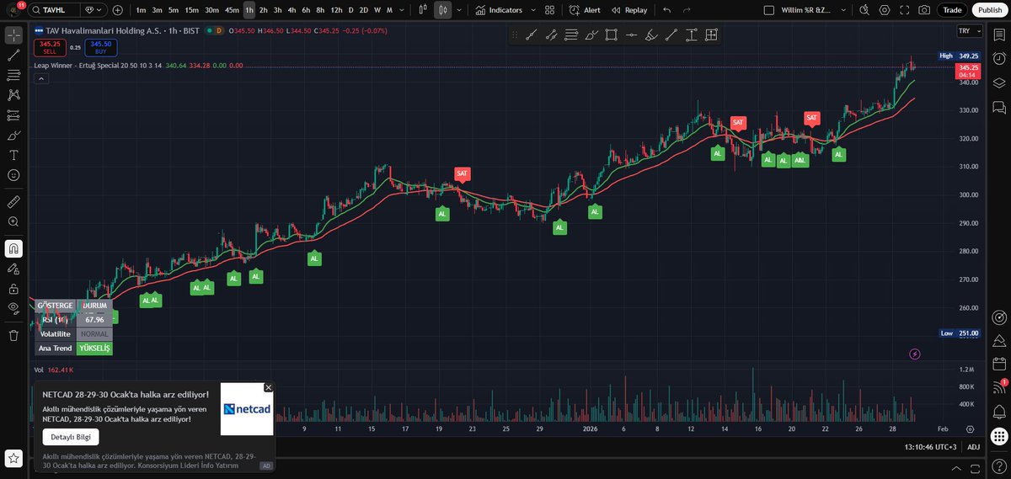The height and width of the screenshot is (479, 1011).
Task: Select the Measure ruler tool
Action: click(13, 201)
